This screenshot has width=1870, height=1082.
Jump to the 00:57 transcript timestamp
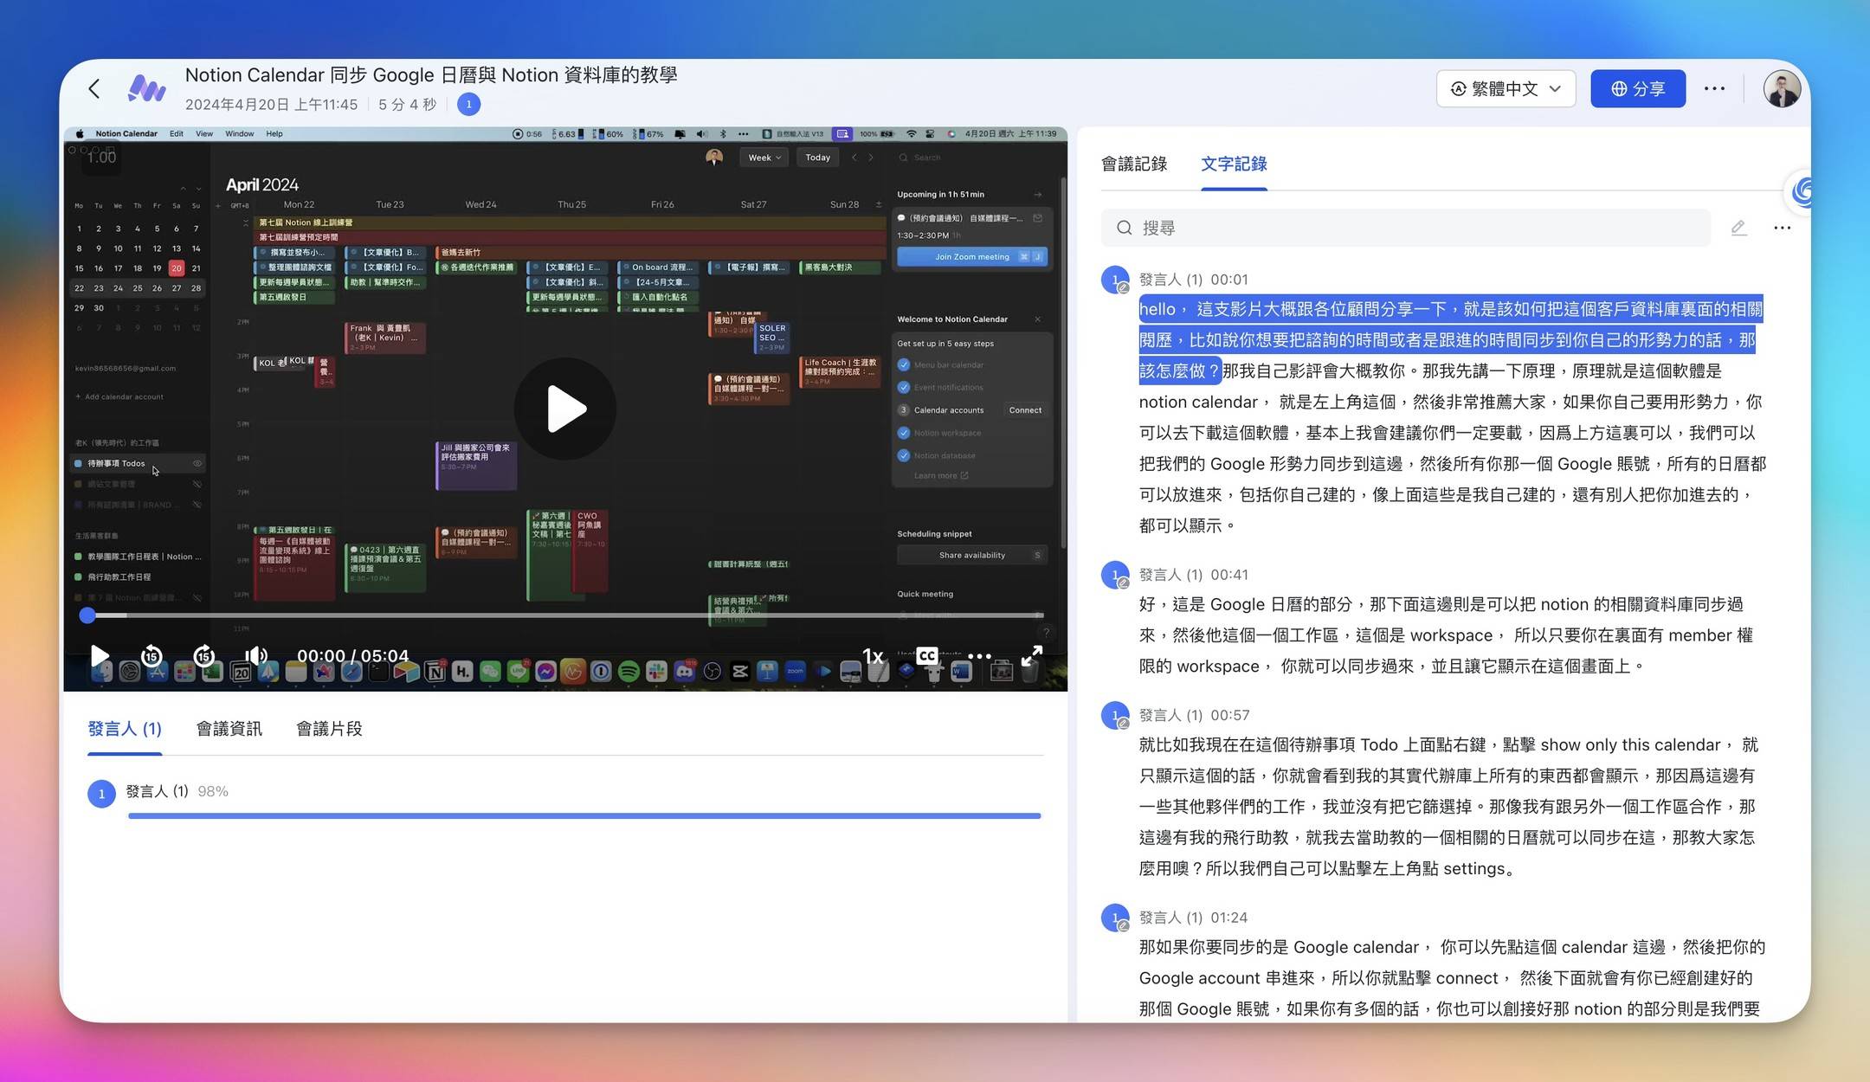pyautogui.click(x=1229, y=715)
